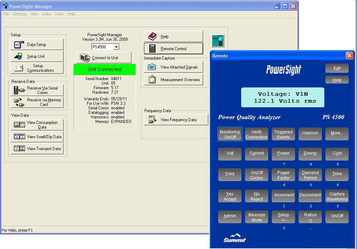357x249 pixels.
Task: Select the Power Factor remote key
Action: click(283, 175)
